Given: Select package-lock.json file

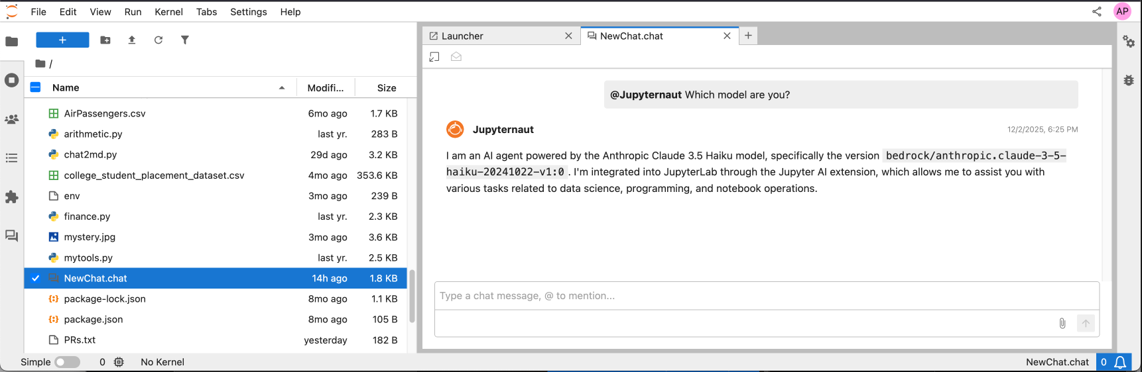Looking at the screenshot, I should coord(216,299).
